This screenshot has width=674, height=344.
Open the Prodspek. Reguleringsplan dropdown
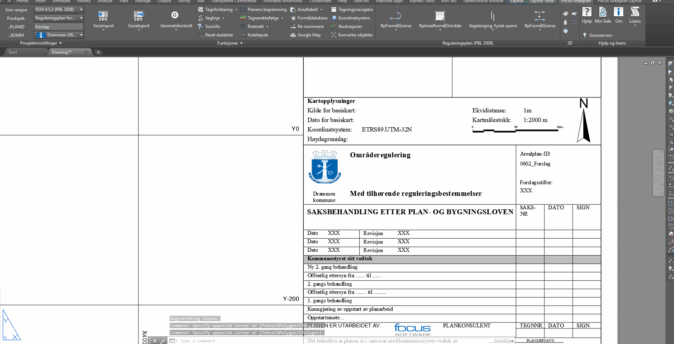coord(81,18)
